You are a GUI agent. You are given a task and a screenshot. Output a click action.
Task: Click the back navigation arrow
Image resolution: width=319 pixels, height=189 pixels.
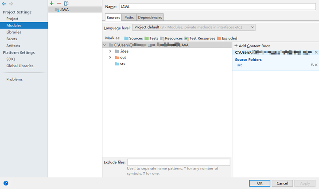[x=4, y=4]
